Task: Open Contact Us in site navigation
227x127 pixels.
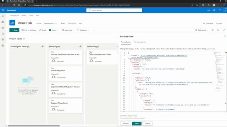Action: pos(72,23)
